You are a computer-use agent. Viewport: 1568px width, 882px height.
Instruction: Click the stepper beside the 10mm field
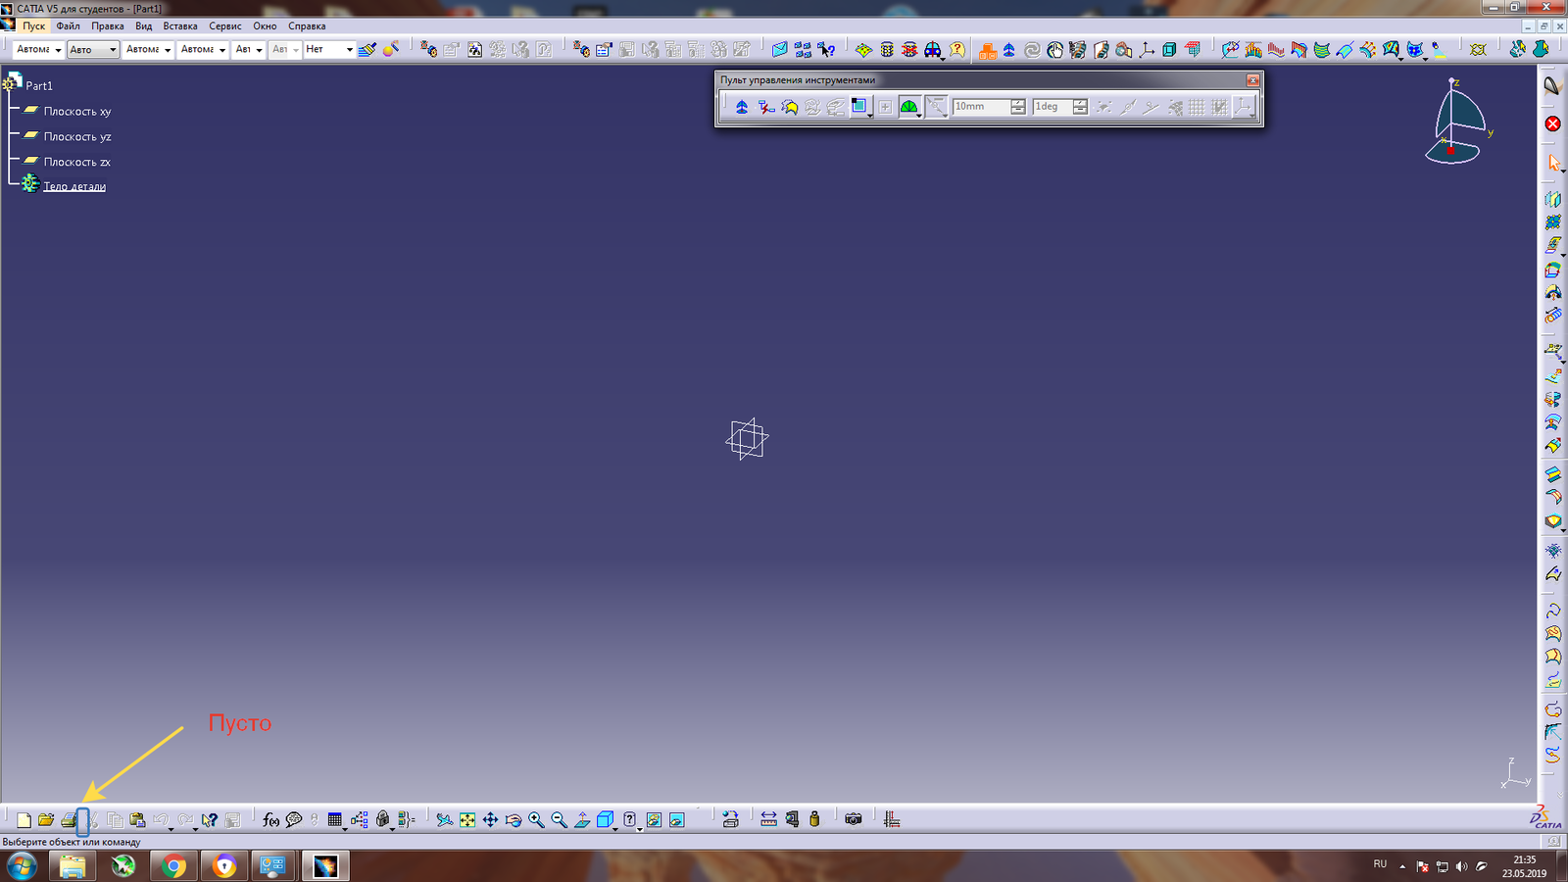(x=1018, y=107)
